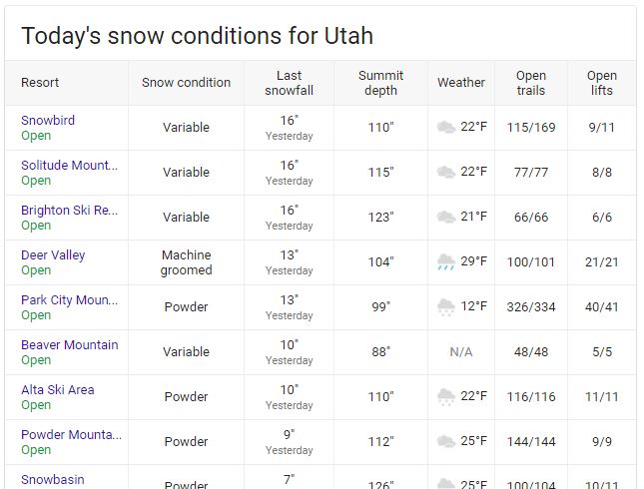The height and width of the screenshot is (489, 644).
Task: Open the Powder Mountain resort link
Action: [71, 434]
